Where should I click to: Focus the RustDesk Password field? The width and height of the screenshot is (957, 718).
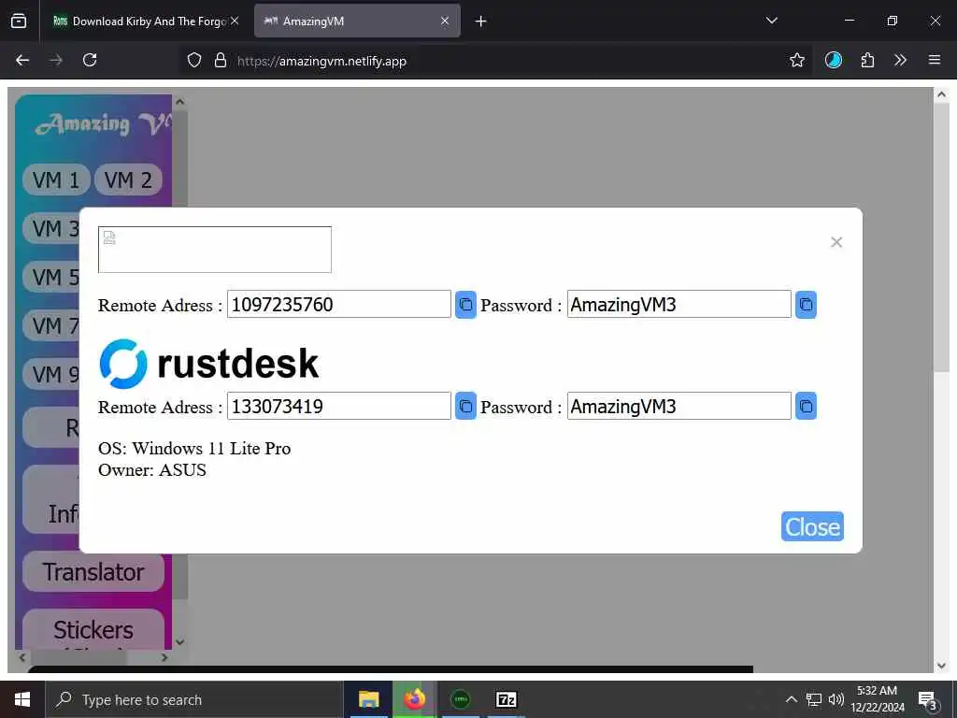click(x=678, y=406)
